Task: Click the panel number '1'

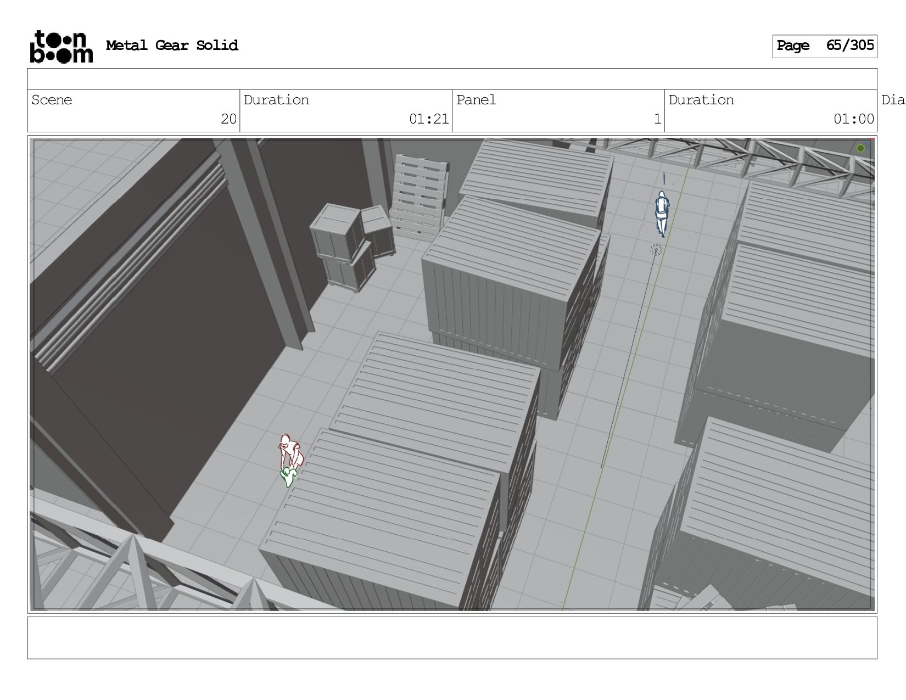Action: point(657,119)
